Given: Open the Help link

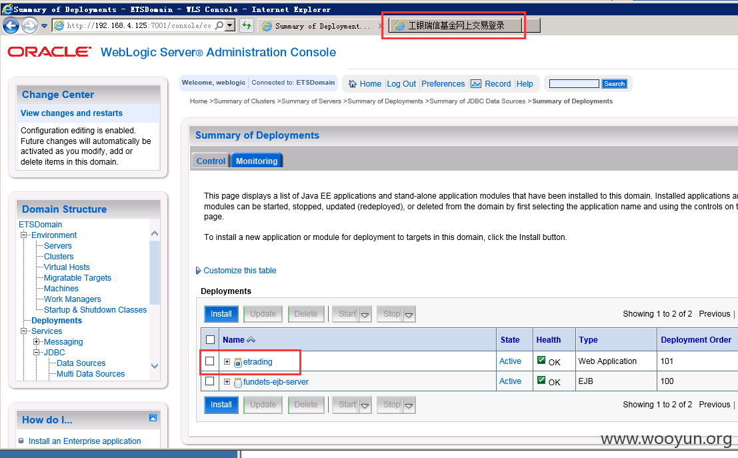Looking at the screenshot, I should point(525,84).
